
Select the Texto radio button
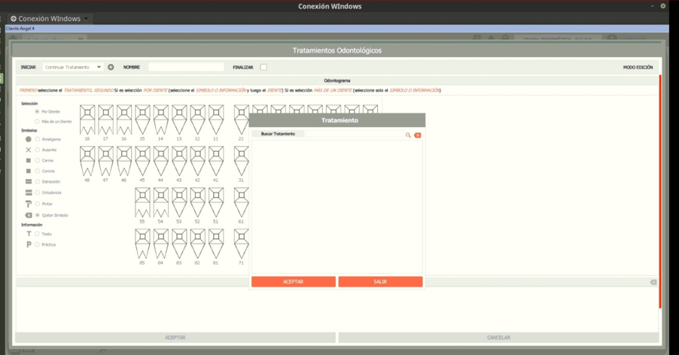(x=38, y=234)
